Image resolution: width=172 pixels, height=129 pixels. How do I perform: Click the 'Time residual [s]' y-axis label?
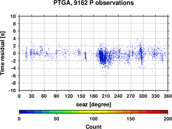2,53
